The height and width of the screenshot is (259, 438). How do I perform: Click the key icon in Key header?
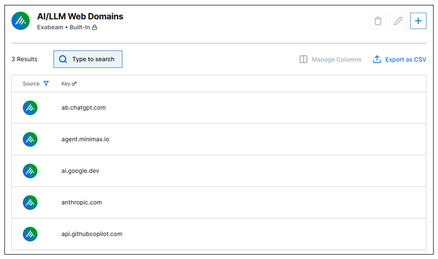click(74, 83)
